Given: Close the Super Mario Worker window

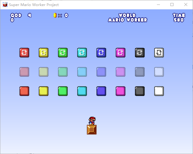Looking at the screenshot, I should (186, 5).
